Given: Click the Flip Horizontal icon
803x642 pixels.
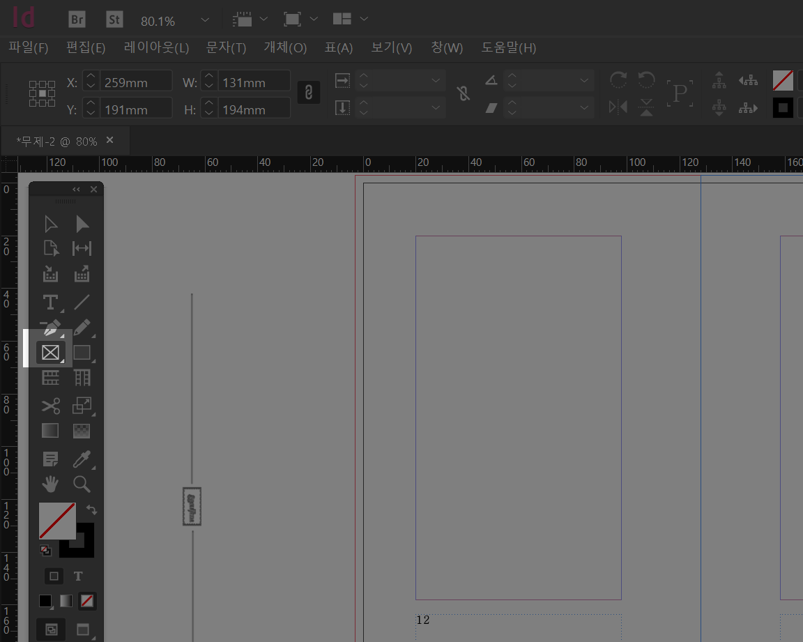Looking at the screenshot, I should 618,107.
